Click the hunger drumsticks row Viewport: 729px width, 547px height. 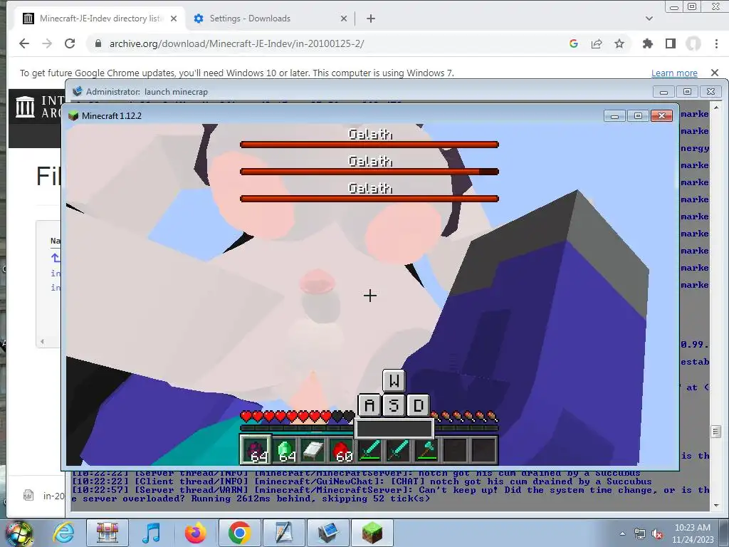tap(465, 416)
